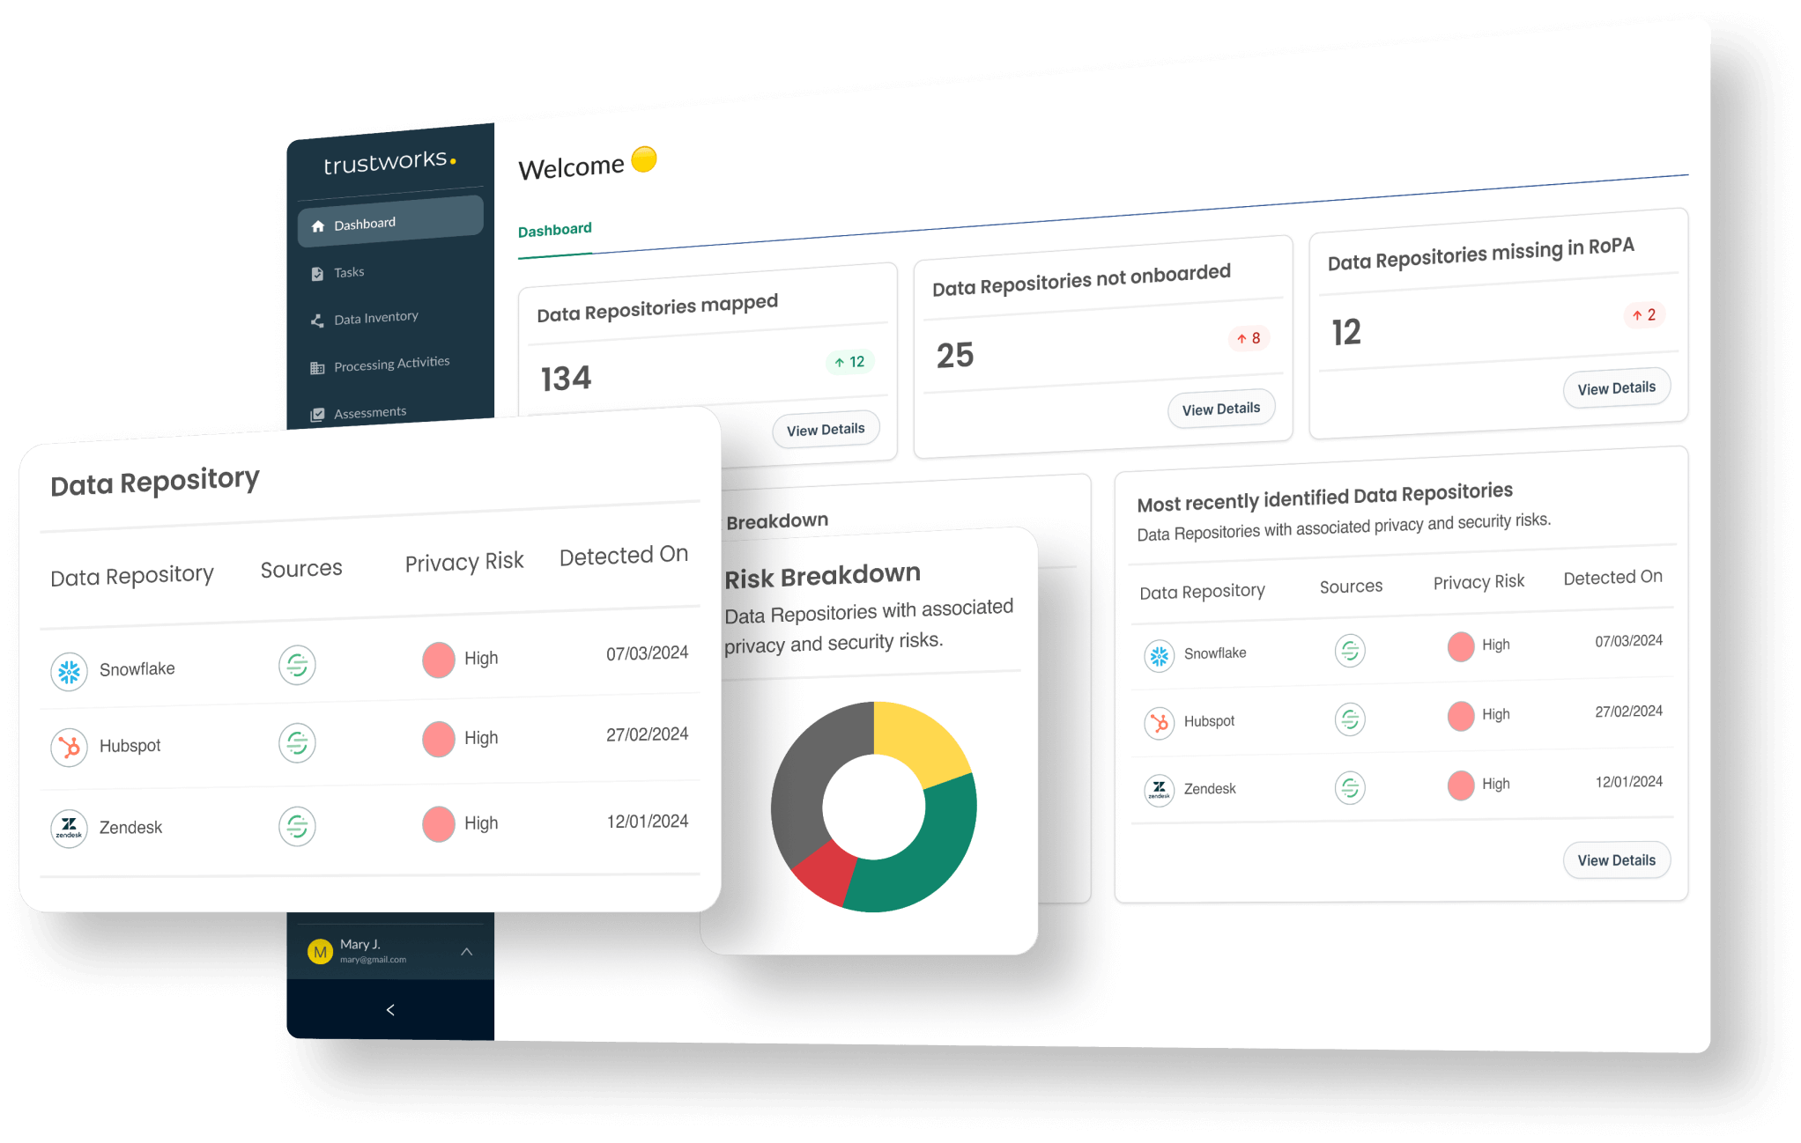
Task: Click Snowflake source icon in the front card
Action: pyautogui.click(x=297, y=665)
